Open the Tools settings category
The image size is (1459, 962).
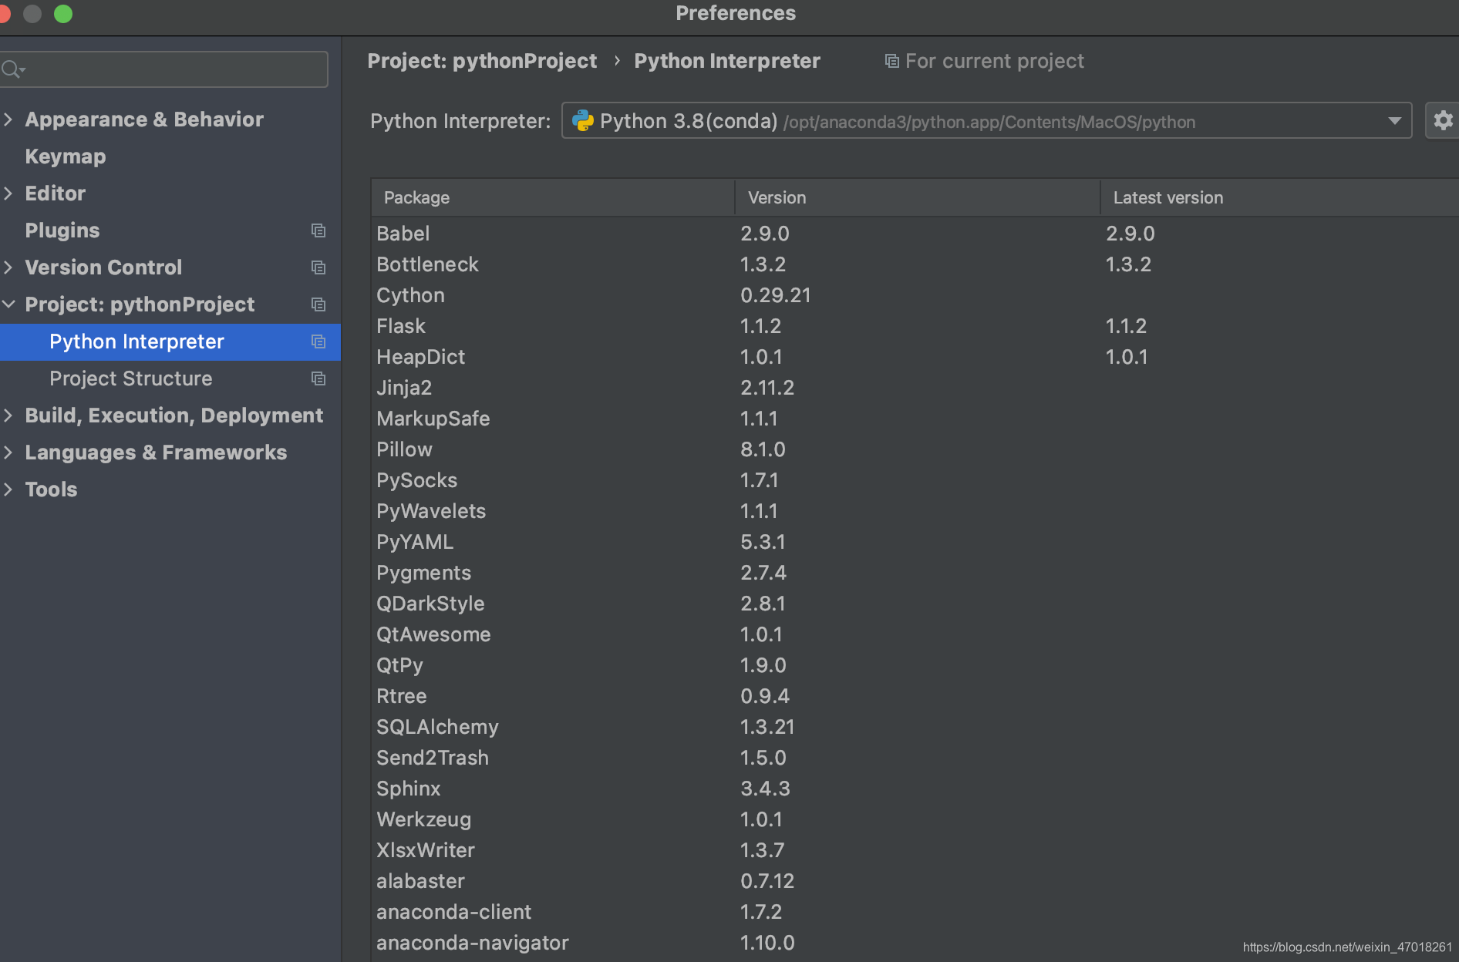point(51,489)
